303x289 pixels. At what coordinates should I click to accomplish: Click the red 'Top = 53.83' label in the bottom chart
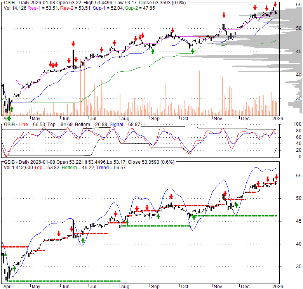click(47, 168)
